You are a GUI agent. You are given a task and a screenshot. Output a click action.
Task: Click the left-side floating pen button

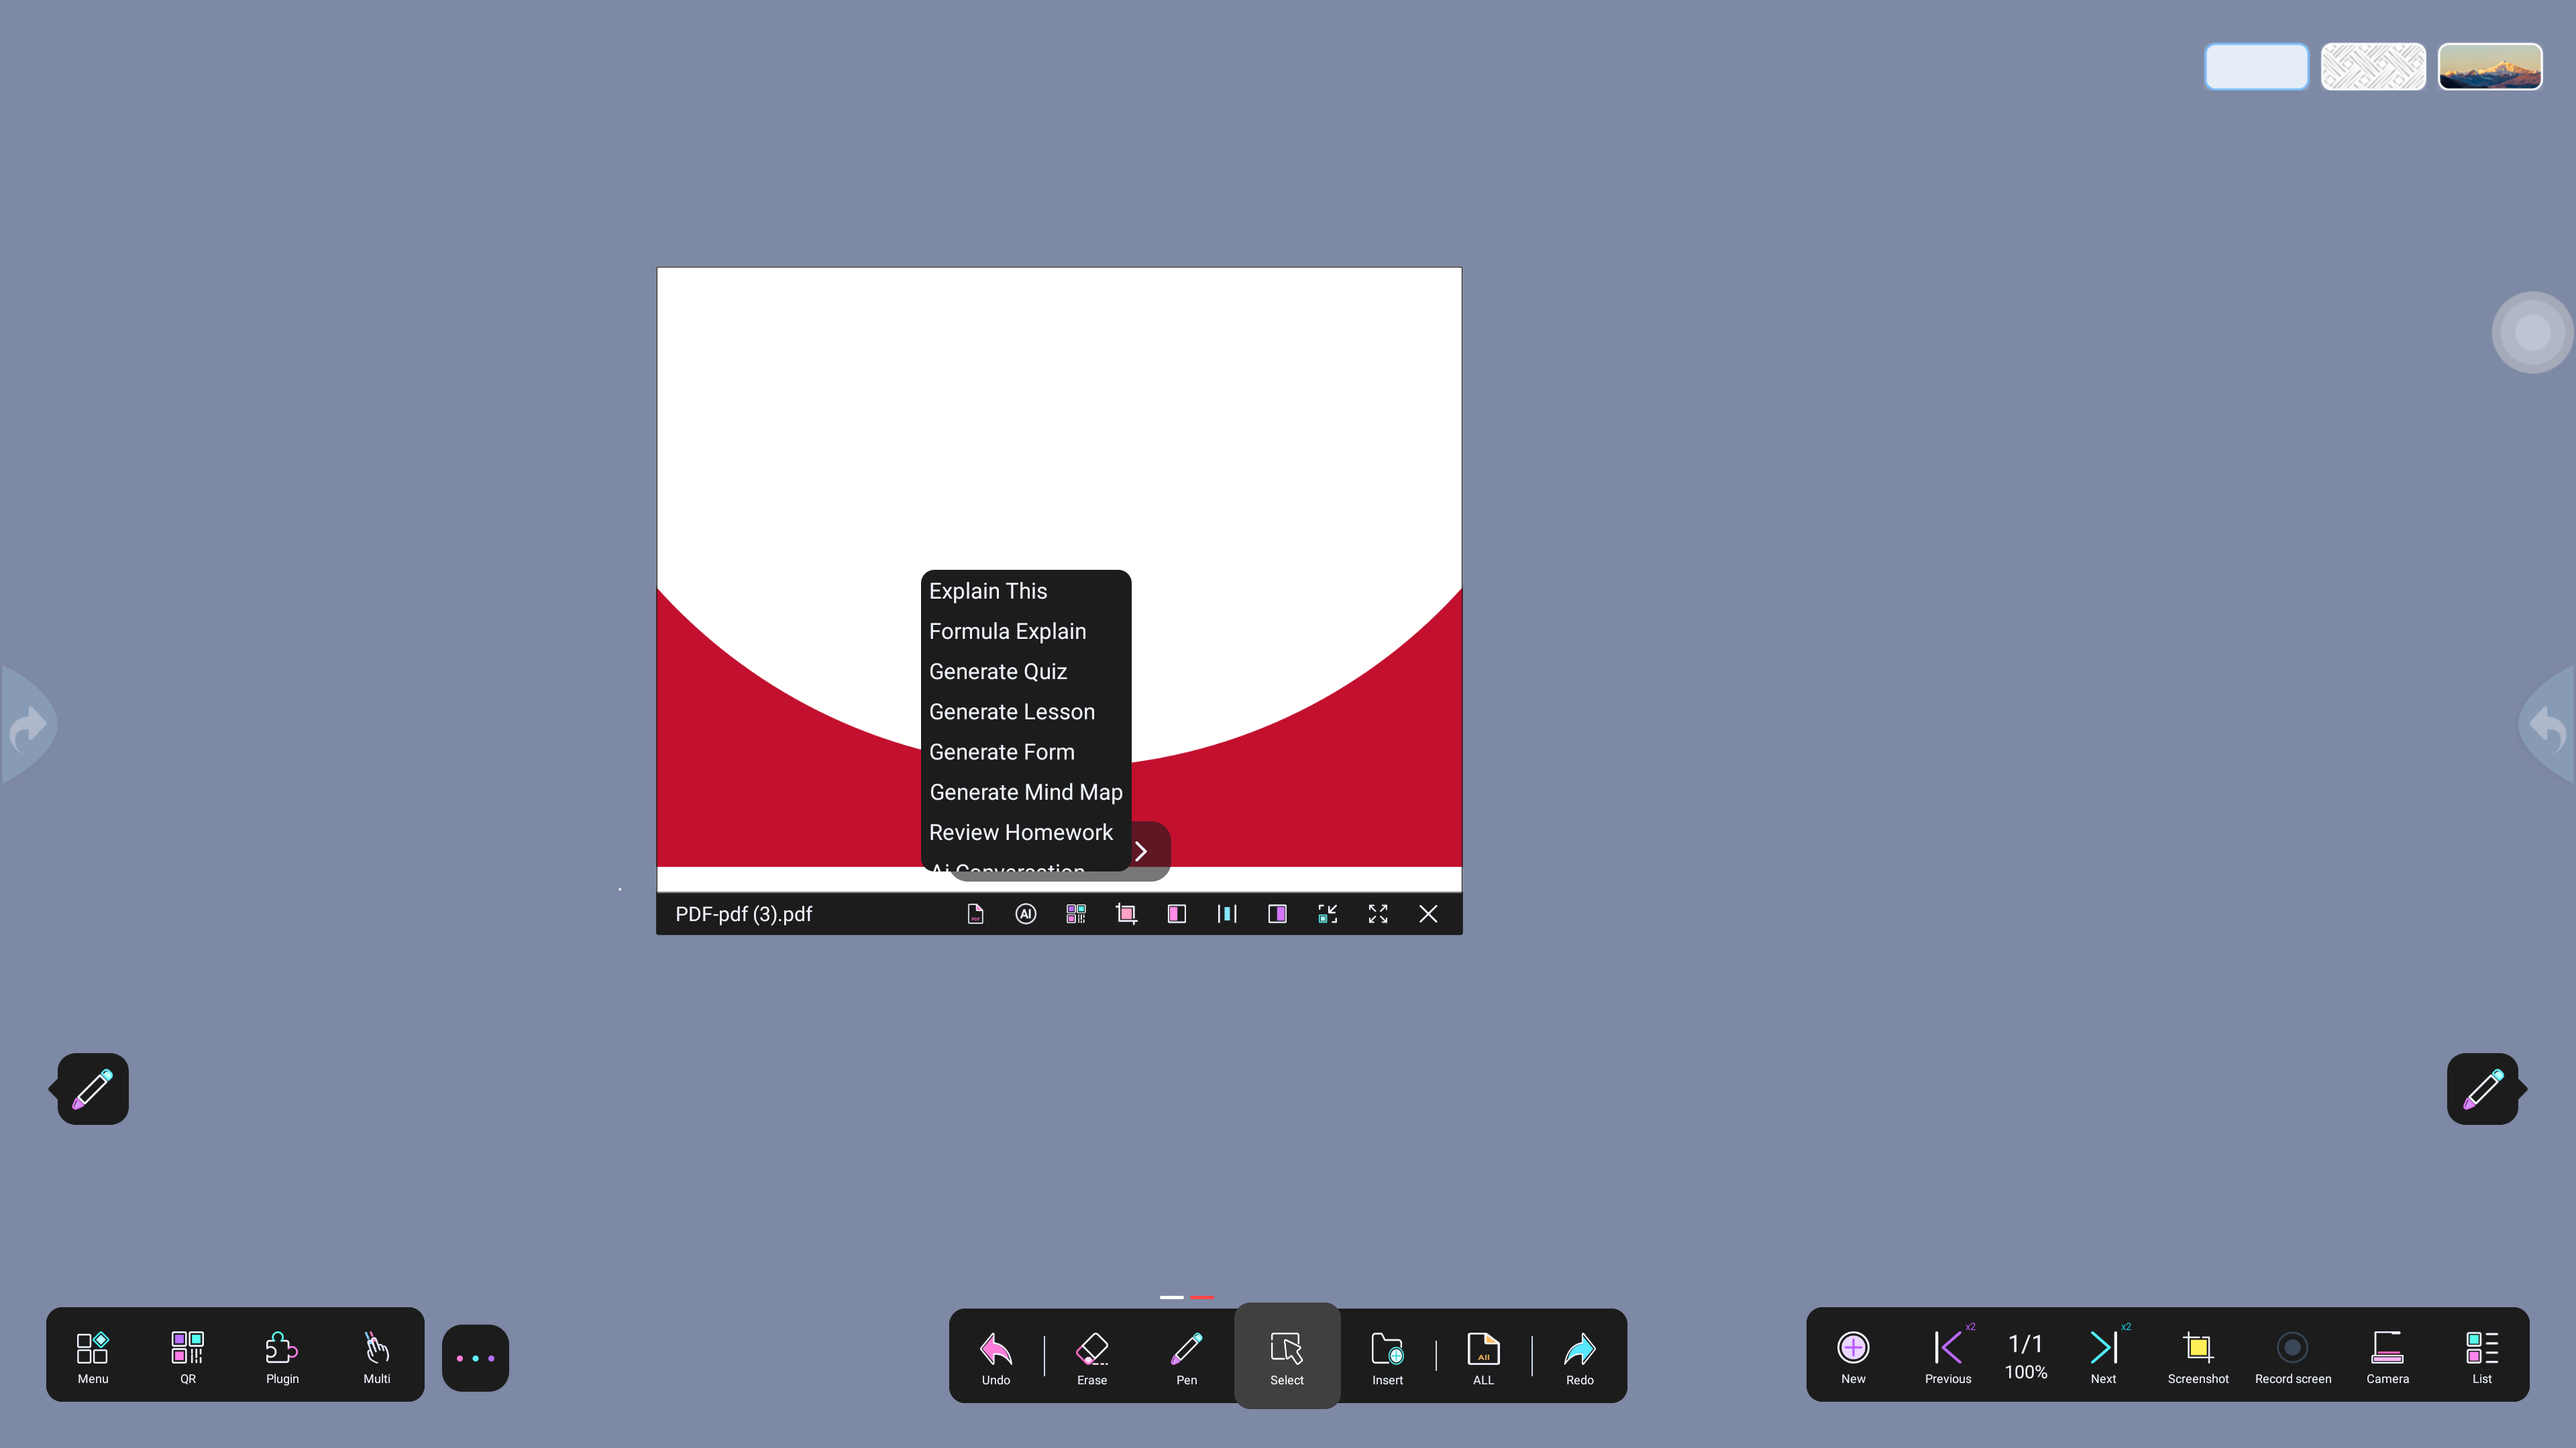click(92, 1088)
